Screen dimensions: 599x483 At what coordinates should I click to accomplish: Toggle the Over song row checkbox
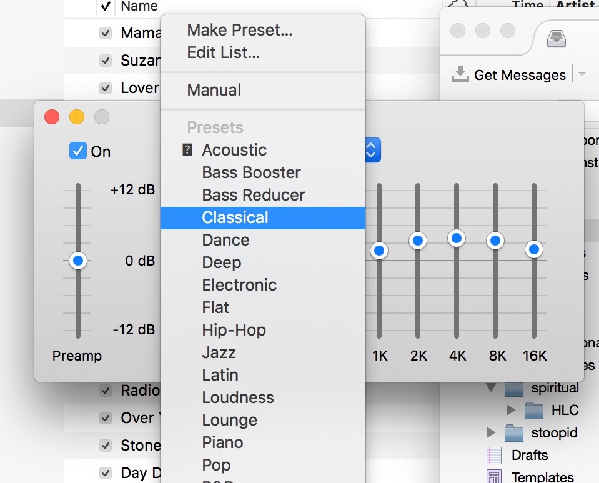[106, 418]
